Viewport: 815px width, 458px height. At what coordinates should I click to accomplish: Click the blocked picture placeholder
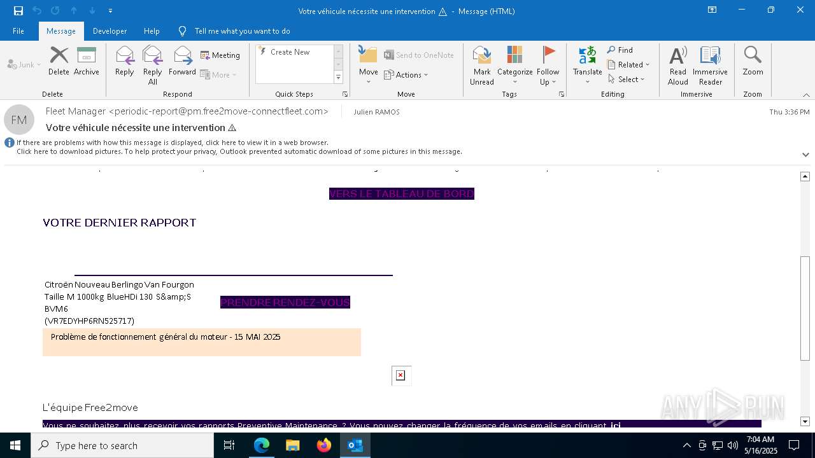401,375
